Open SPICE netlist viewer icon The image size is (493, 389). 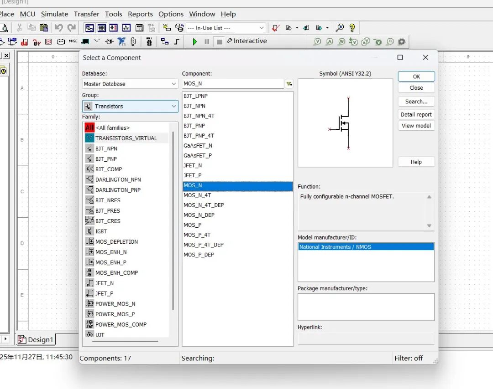click(114, 28)
